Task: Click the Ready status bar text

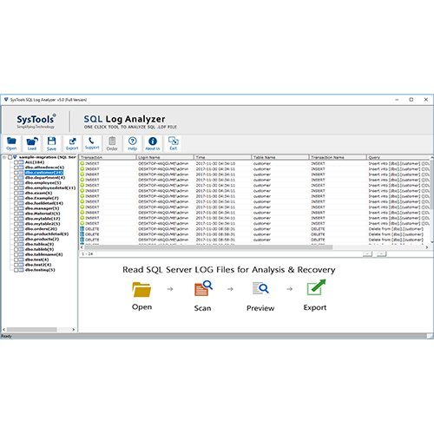Action: click(x=6, y=336)
